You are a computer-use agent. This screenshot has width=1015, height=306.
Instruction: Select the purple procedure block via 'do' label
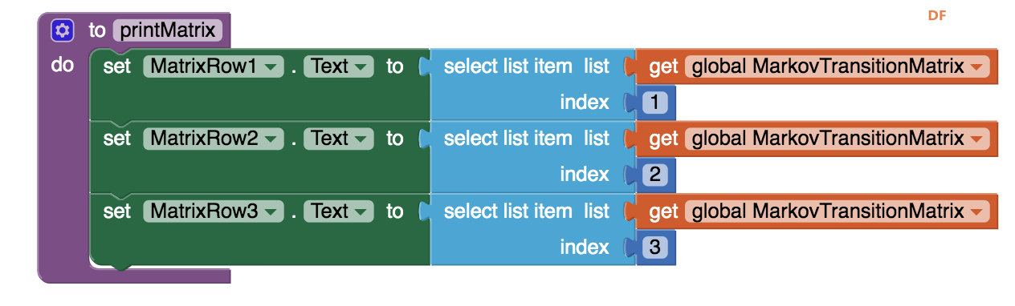click(63, 66)
